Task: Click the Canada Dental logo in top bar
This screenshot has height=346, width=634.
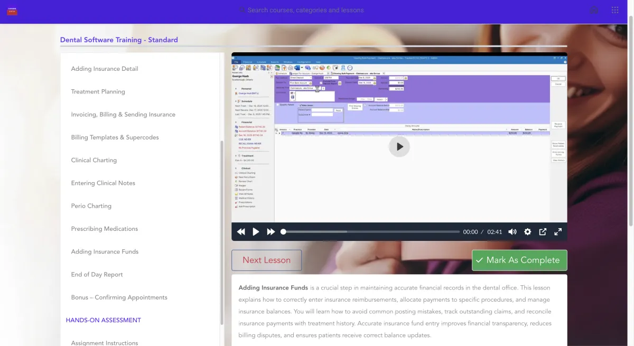Action: pyautogui.click(x=12, y=10)
